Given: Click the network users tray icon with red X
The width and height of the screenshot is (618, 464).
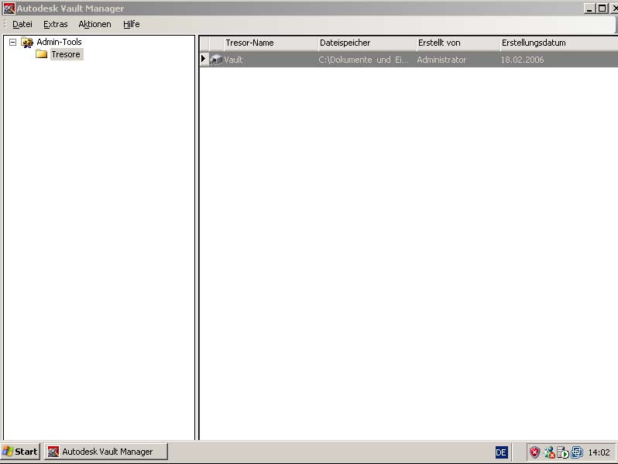Looking at the screenshot, I should [549, 452].
